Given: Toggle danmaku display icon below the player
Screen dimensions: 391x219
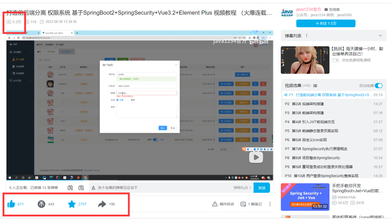Looking at the screenshot, I should click(70, 188).
